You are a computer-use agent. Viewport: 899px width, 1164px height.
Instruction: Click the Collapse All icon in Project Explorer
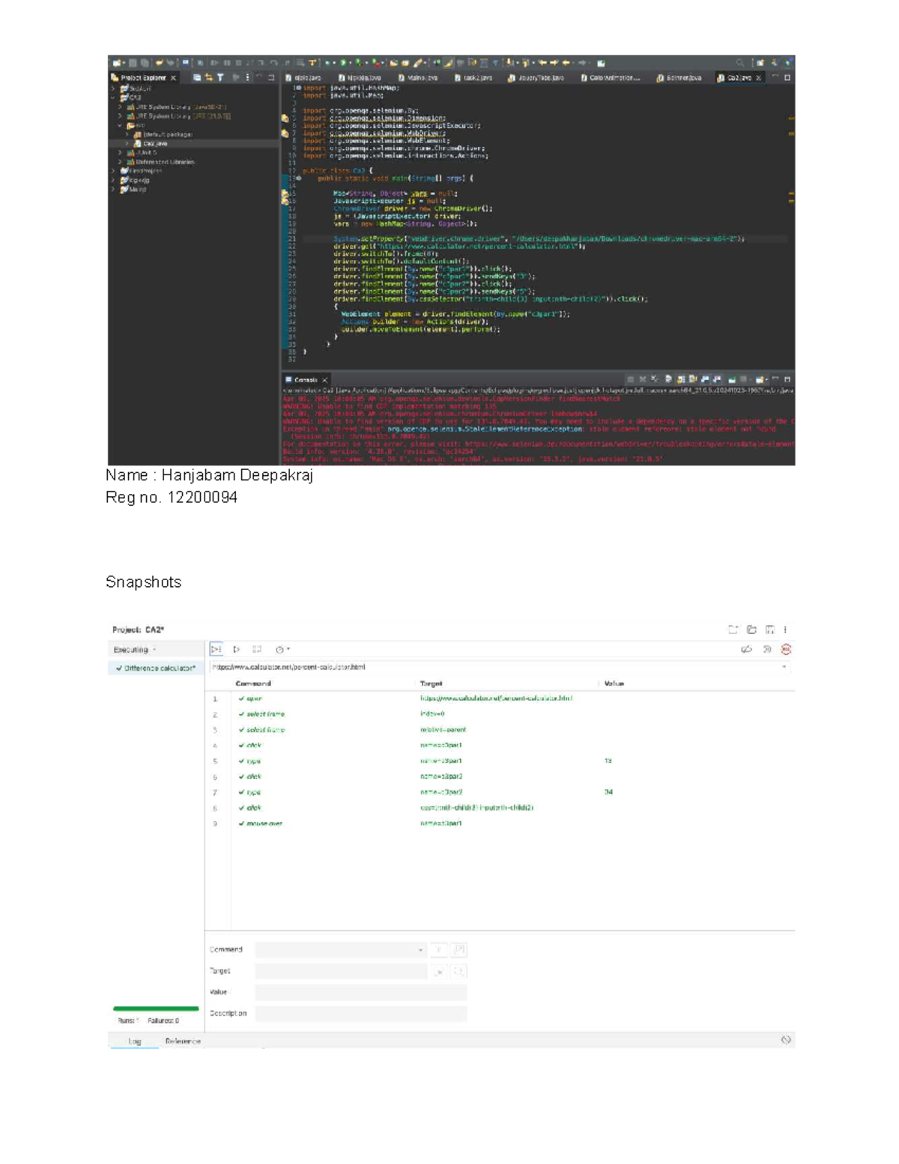tap(196, 77)
